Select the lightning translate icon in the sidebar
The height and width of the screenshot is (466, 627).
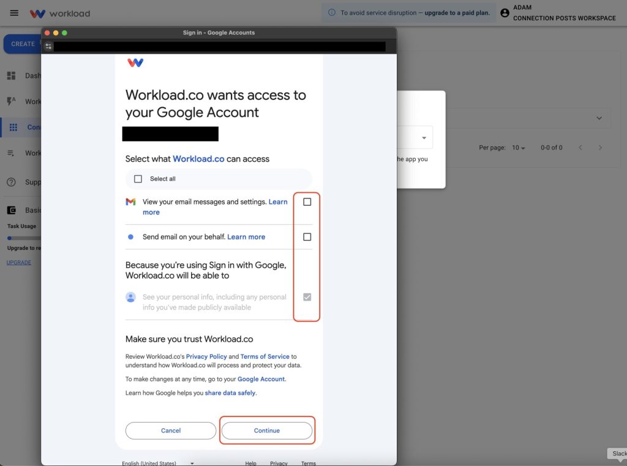tap(11, 101)
